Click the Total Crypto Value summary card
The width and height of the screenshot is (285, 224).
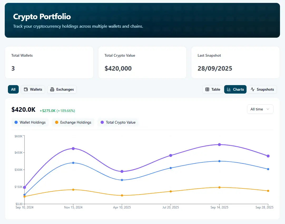point(142,62)
